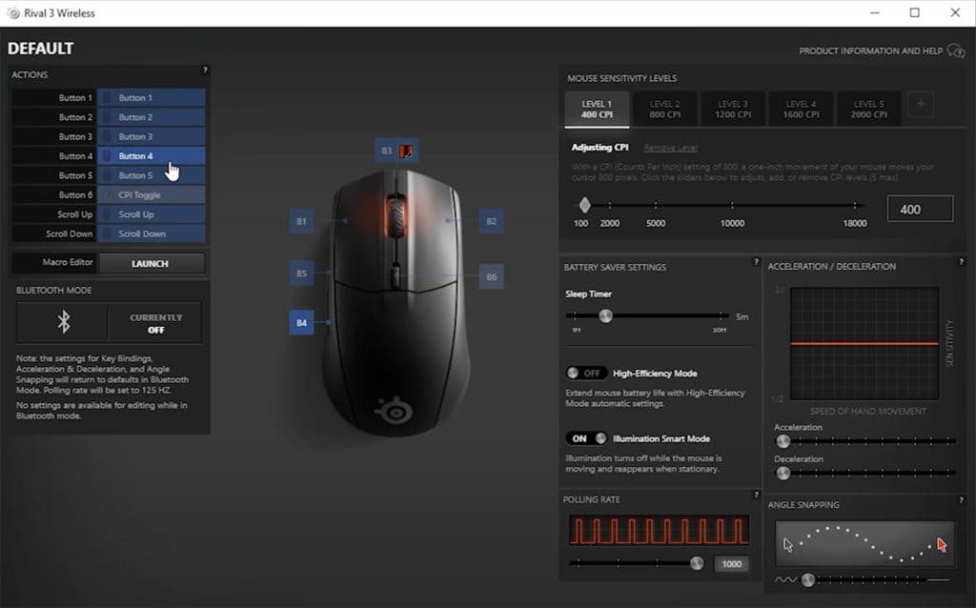Open Angle Snapping help question mark

point(961,499)
